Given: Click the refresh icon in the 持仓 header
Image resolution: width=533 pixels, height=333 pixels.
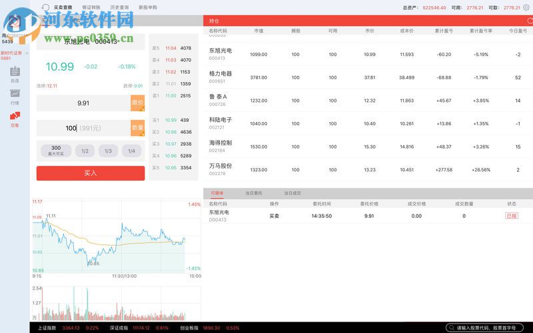Looking at the screenshot, I should (x=530, y=21).
